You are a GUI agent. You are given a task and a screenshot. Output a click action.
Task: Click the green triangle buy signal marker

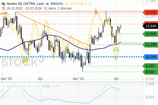[116, 49]
